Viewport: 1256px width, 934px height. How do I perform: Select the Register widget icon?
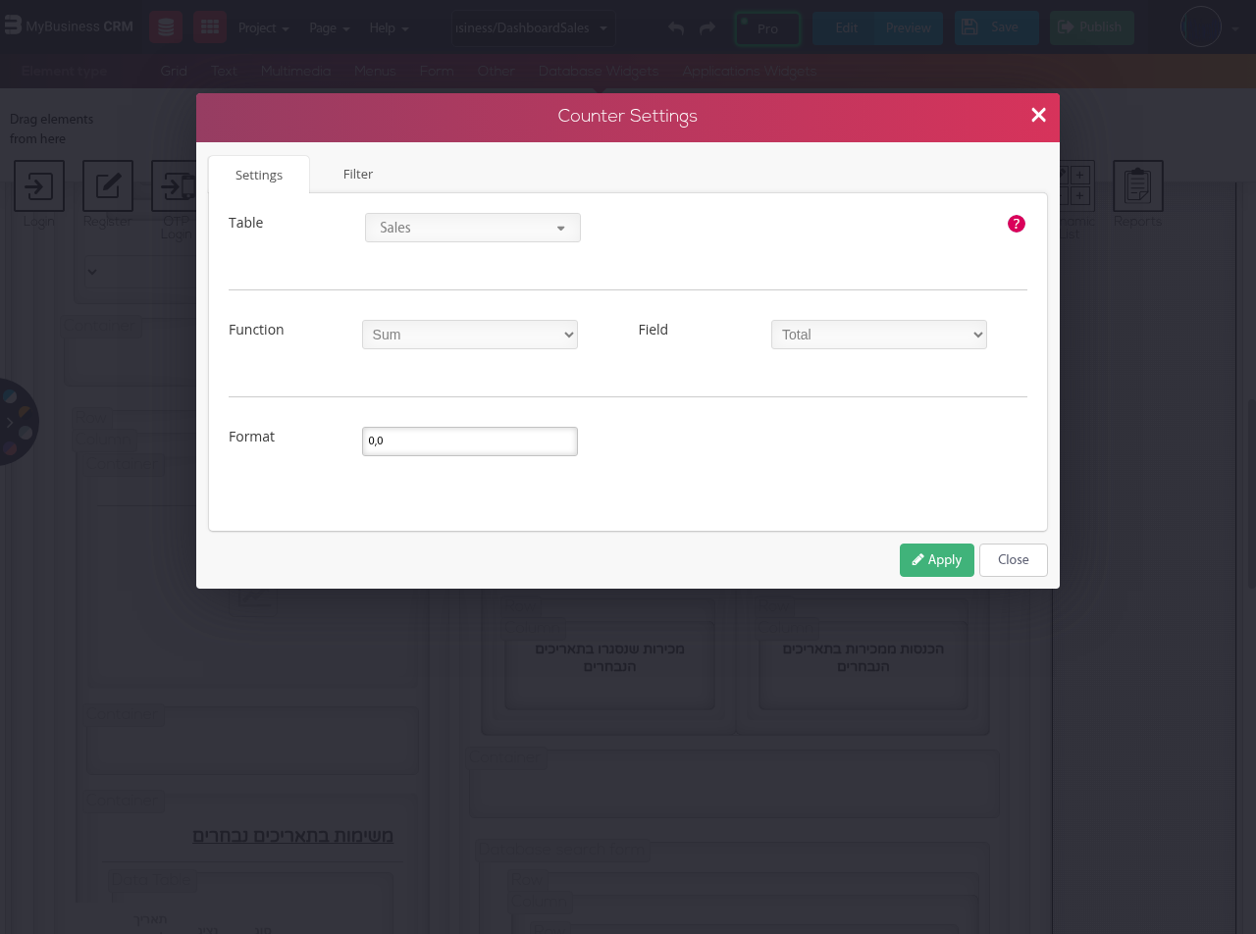tap(108, 186)
